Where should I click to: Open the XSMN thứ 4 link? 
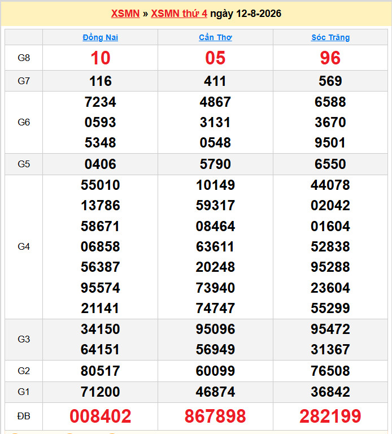pos(179,14)
